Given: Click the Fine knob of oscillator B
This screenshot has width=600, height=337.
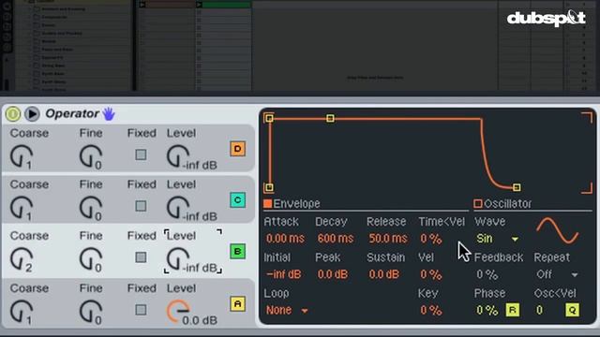Looking at the screenshot, I should (x=91, y=259).
